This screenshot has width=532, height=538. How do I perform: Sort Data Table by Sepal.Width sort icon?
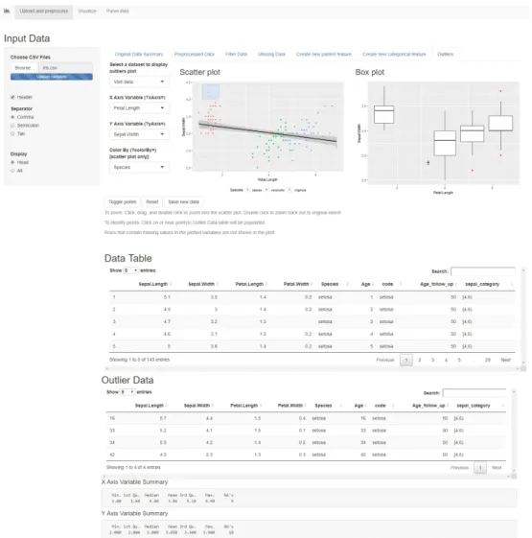coord(218,284)
